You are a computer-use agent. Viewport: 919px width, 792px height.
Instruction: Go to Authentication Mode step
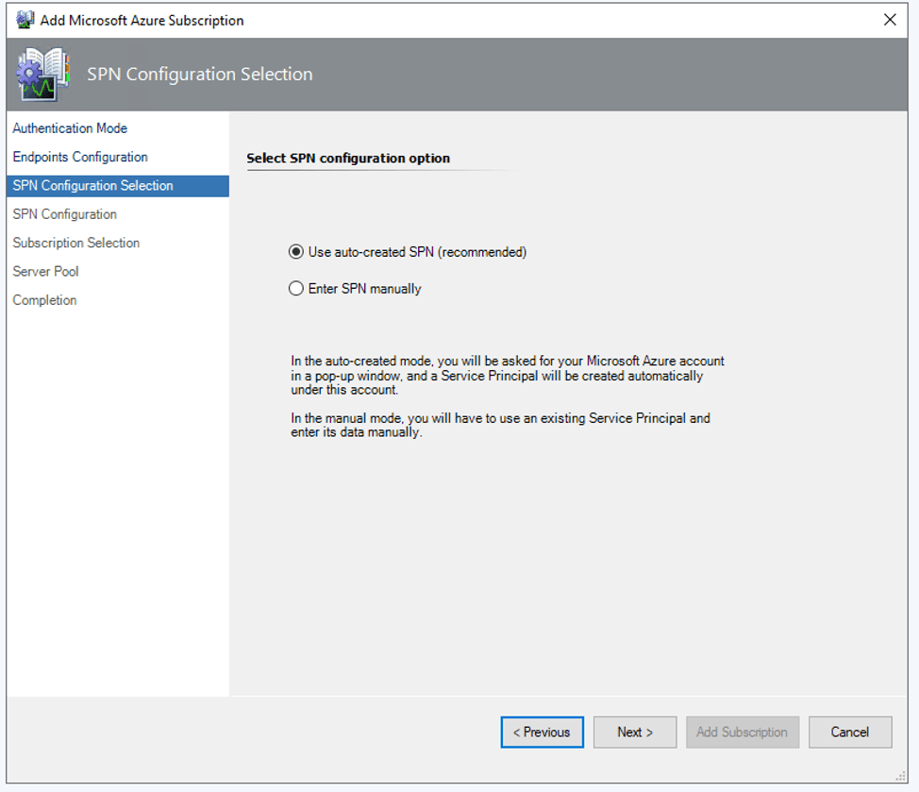point(70,128)
